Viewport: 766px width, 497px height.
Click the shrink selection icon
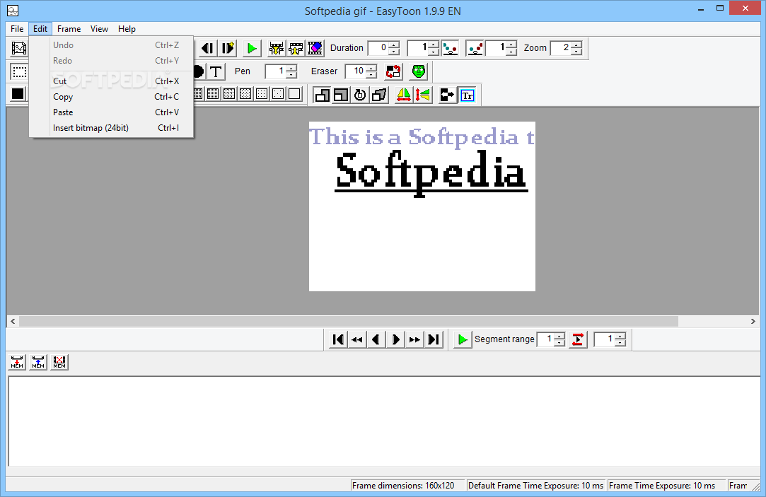[x=341, y=95]
